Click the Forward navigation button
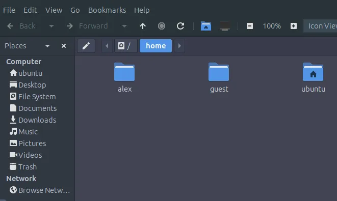This screenshot has width=337, height=201. pyautogui.click(x=87, y=26)
